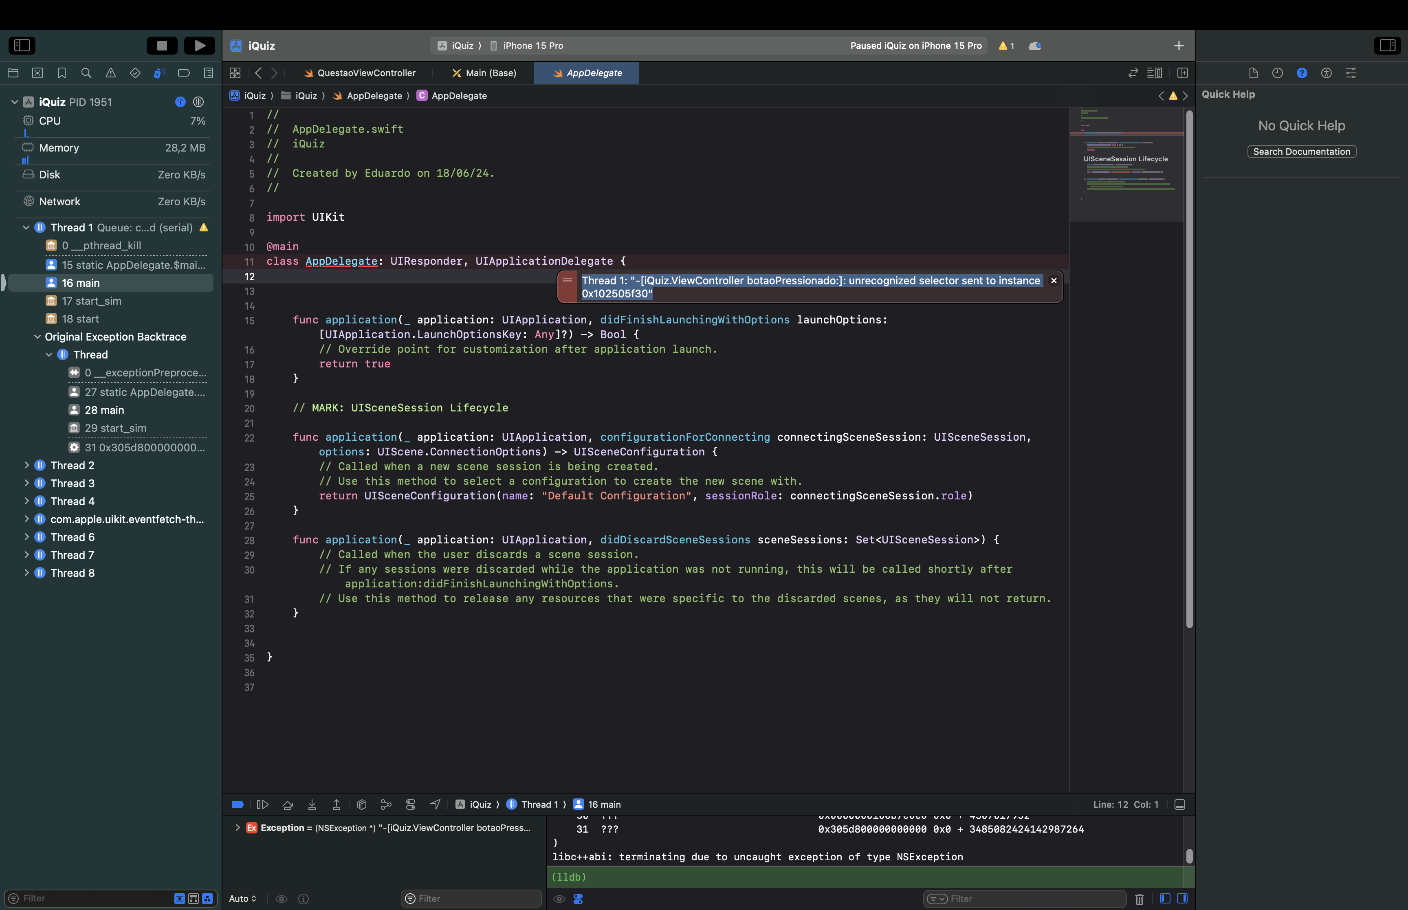Image resolution: width=1408 pixels, height=910 pixels.
Task: Open Auto variables scope dropdown
Action: [242, 898]
